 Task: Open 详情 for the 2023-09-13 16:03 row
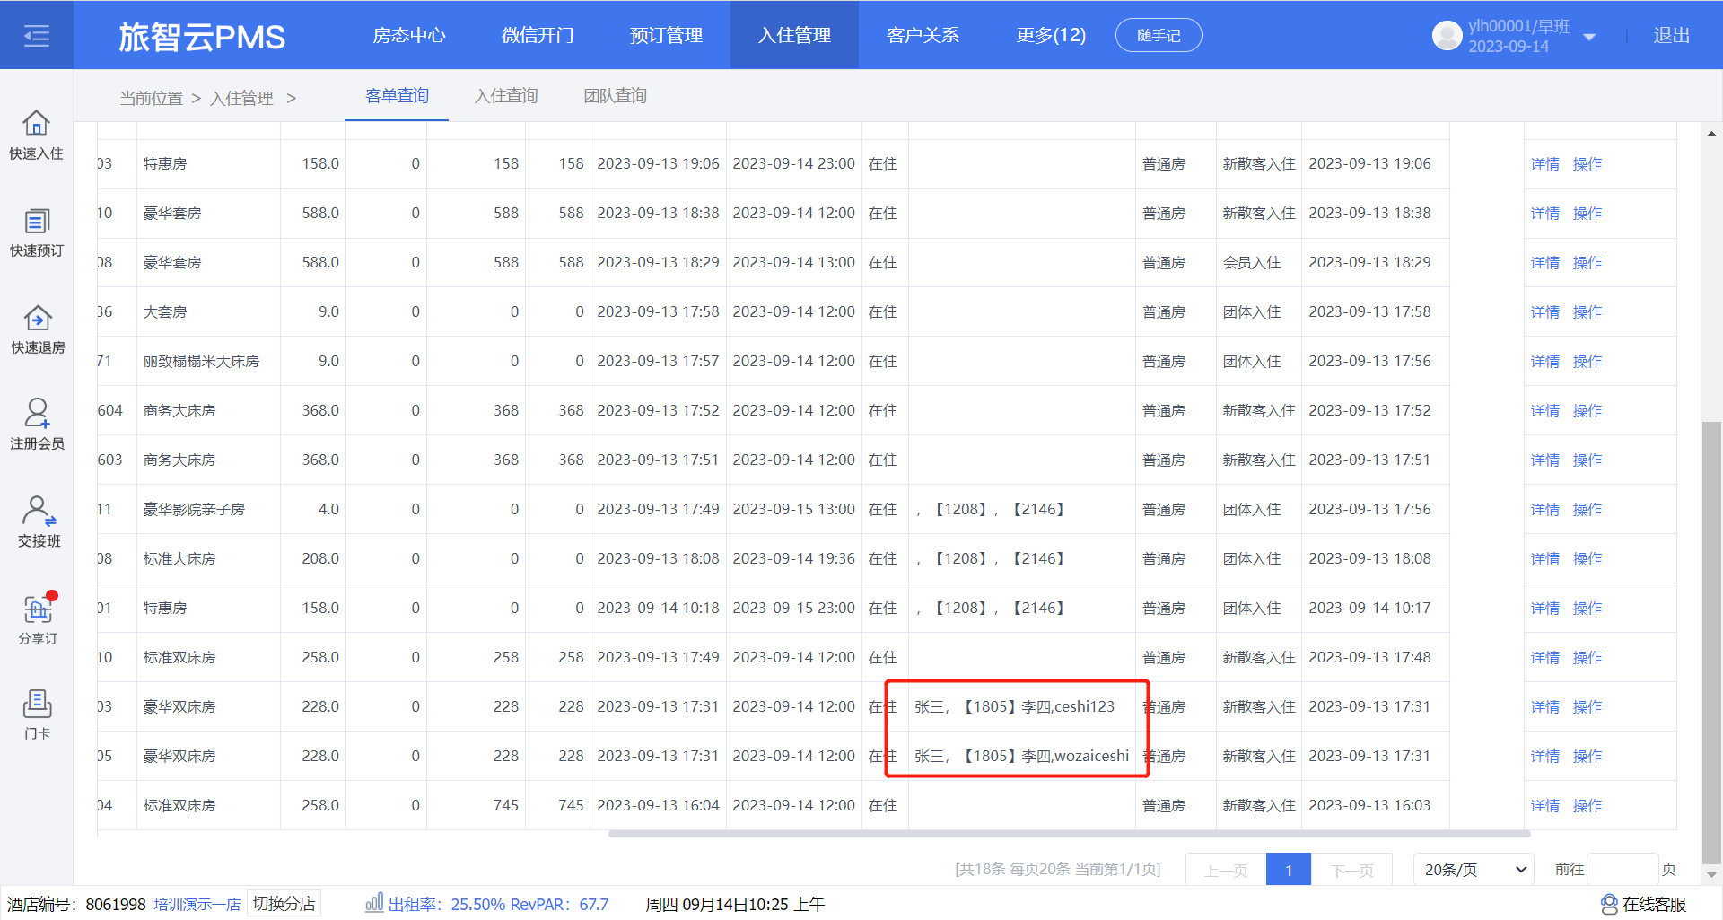tap(1544, 806)
